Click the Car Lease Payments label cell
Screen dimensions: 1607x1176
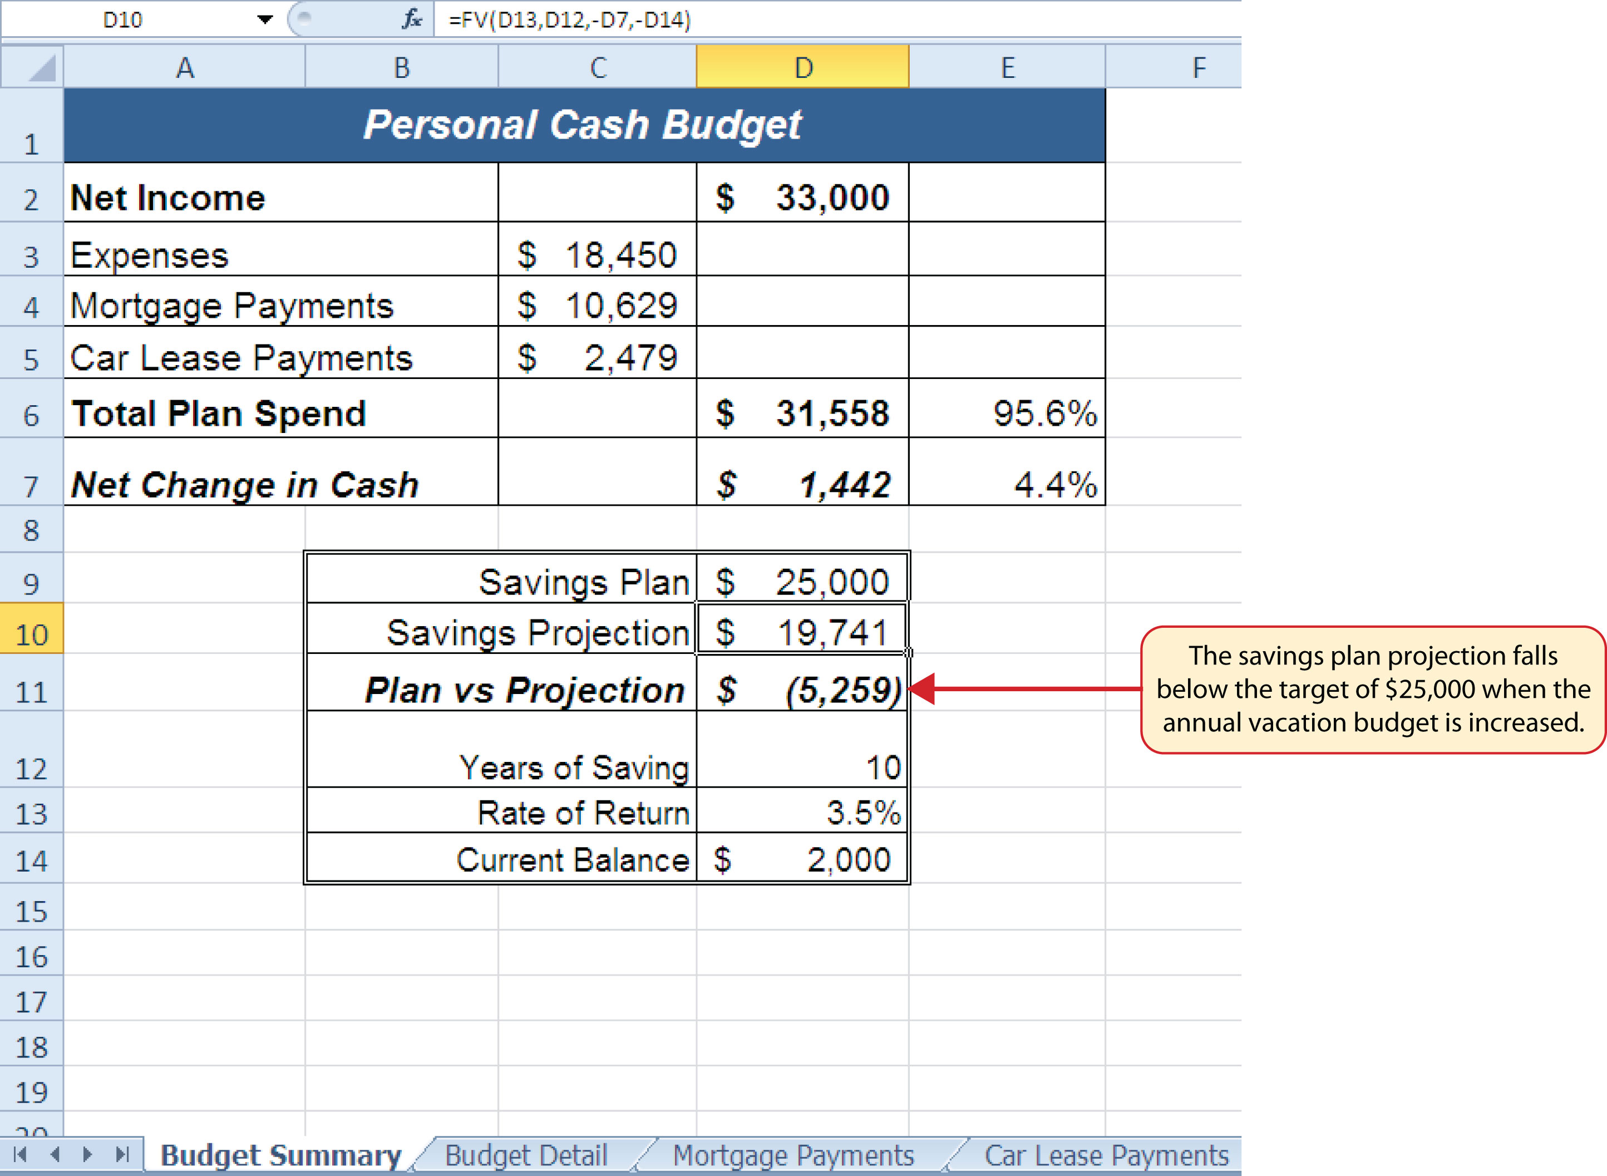point(281,352)
